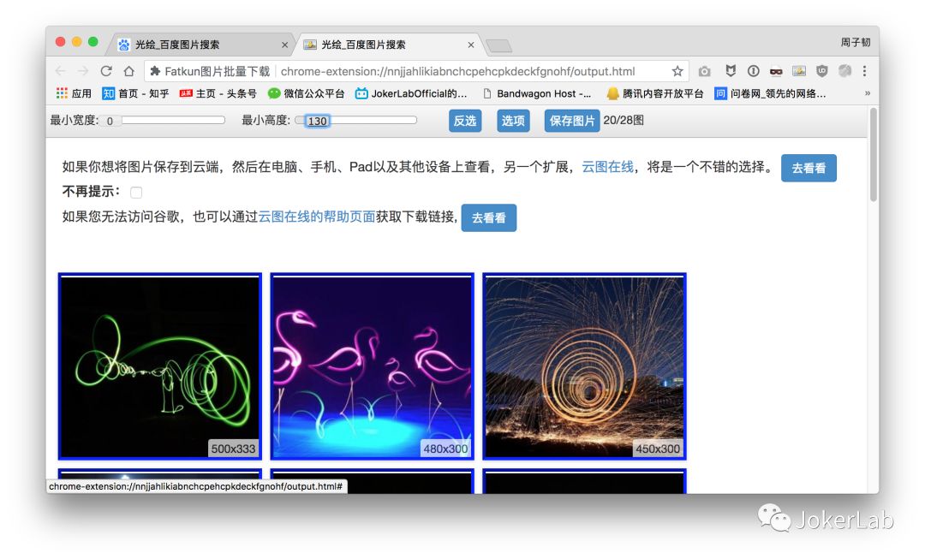Reload the page with the refresh icon
The height and width of the screenshot is (559, 925).
pos(106,71)
